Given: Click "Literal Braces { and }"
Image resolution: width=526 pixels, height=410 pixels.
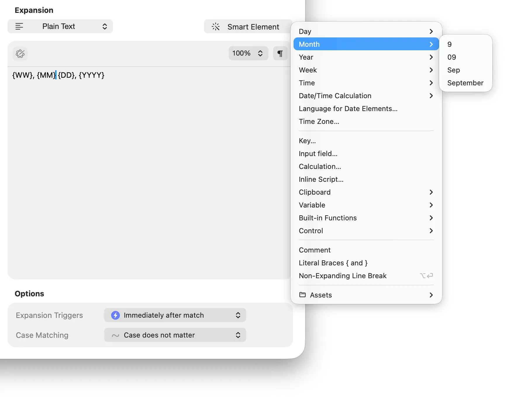Looking at the screenshot, I should [333, 263].
